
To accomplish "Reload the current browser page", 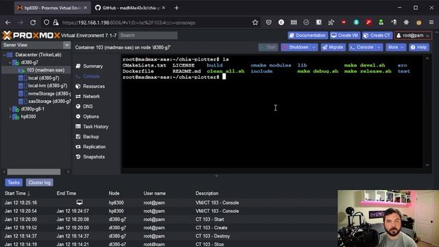I will [x=33, y=23].
